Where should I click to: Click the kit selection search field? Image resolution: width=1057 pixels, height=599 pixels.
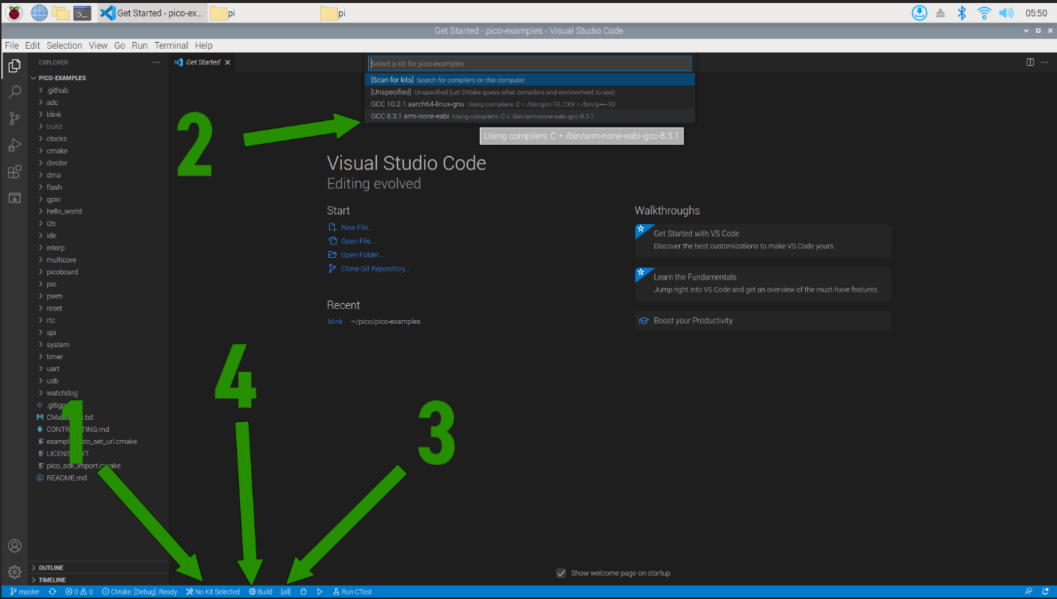[x=529, y=64]
